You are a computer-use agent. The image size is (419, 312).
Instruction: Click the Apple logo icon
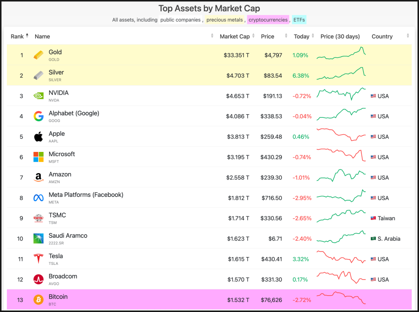39,137
